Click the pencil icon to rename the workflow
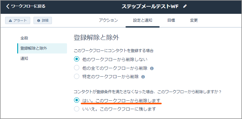 coord(185,6)
